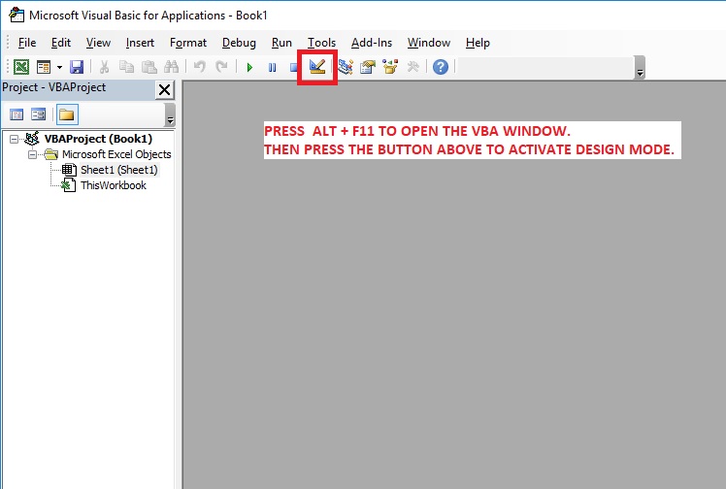Click the Redo arrow icon
This screenshot has width=726, height=489.
click(x=222, y=67)
